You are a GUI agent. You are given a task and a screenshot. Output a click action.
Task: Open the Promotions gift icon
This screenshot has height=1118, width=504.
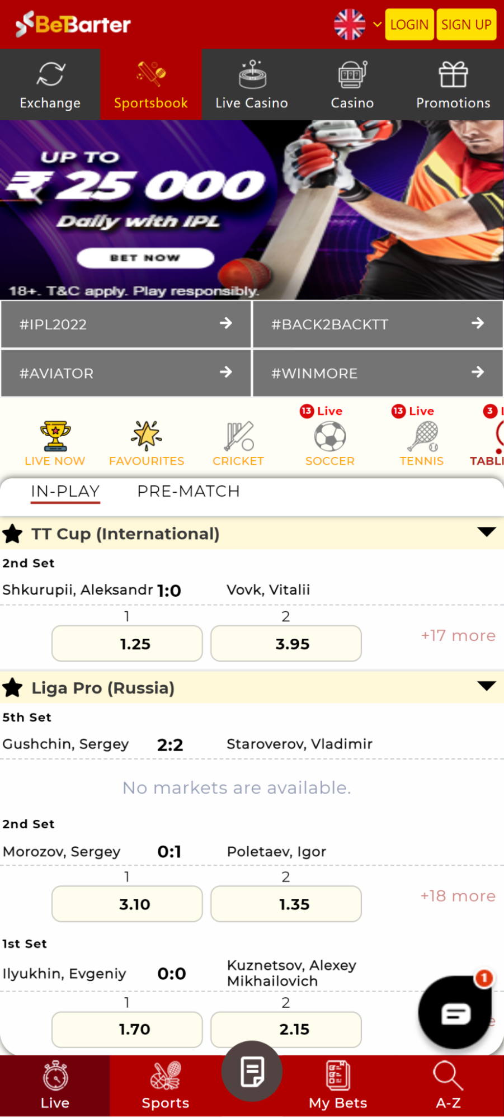(x=453, y=74)
